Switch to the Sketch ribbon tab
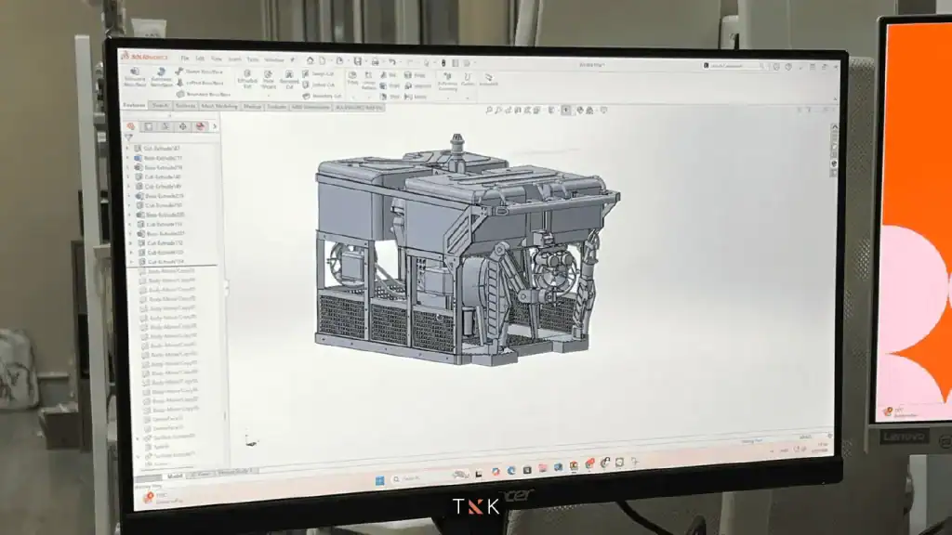This screenshot has height=535, width=952. coord(160,106)
